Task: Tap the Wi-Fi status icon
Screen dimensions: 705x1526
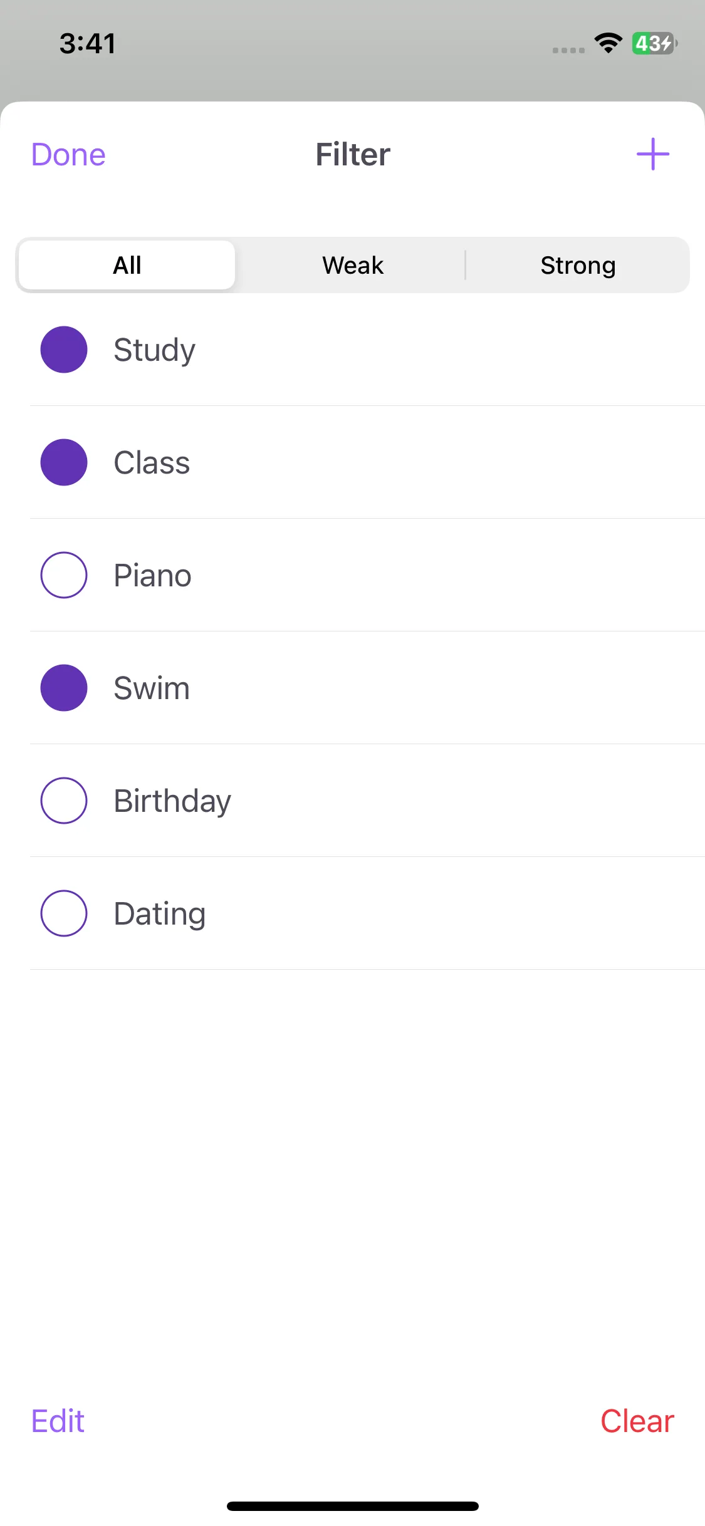Action: pyautogui.click(x=608, y=43)
